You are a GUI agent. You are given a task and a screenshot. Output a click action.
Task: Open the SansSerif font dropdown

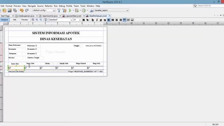point(61,20)
